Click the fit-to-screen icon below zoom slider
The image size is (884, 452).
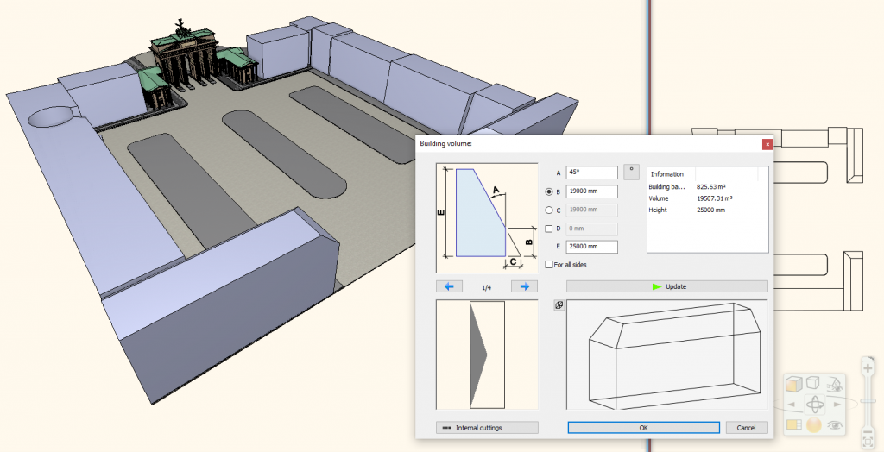868,443
